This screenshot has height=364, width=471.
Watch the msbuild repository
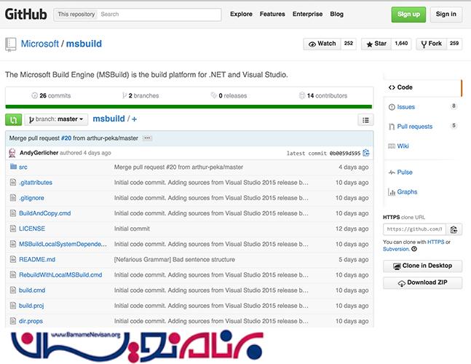pos(322,44)
